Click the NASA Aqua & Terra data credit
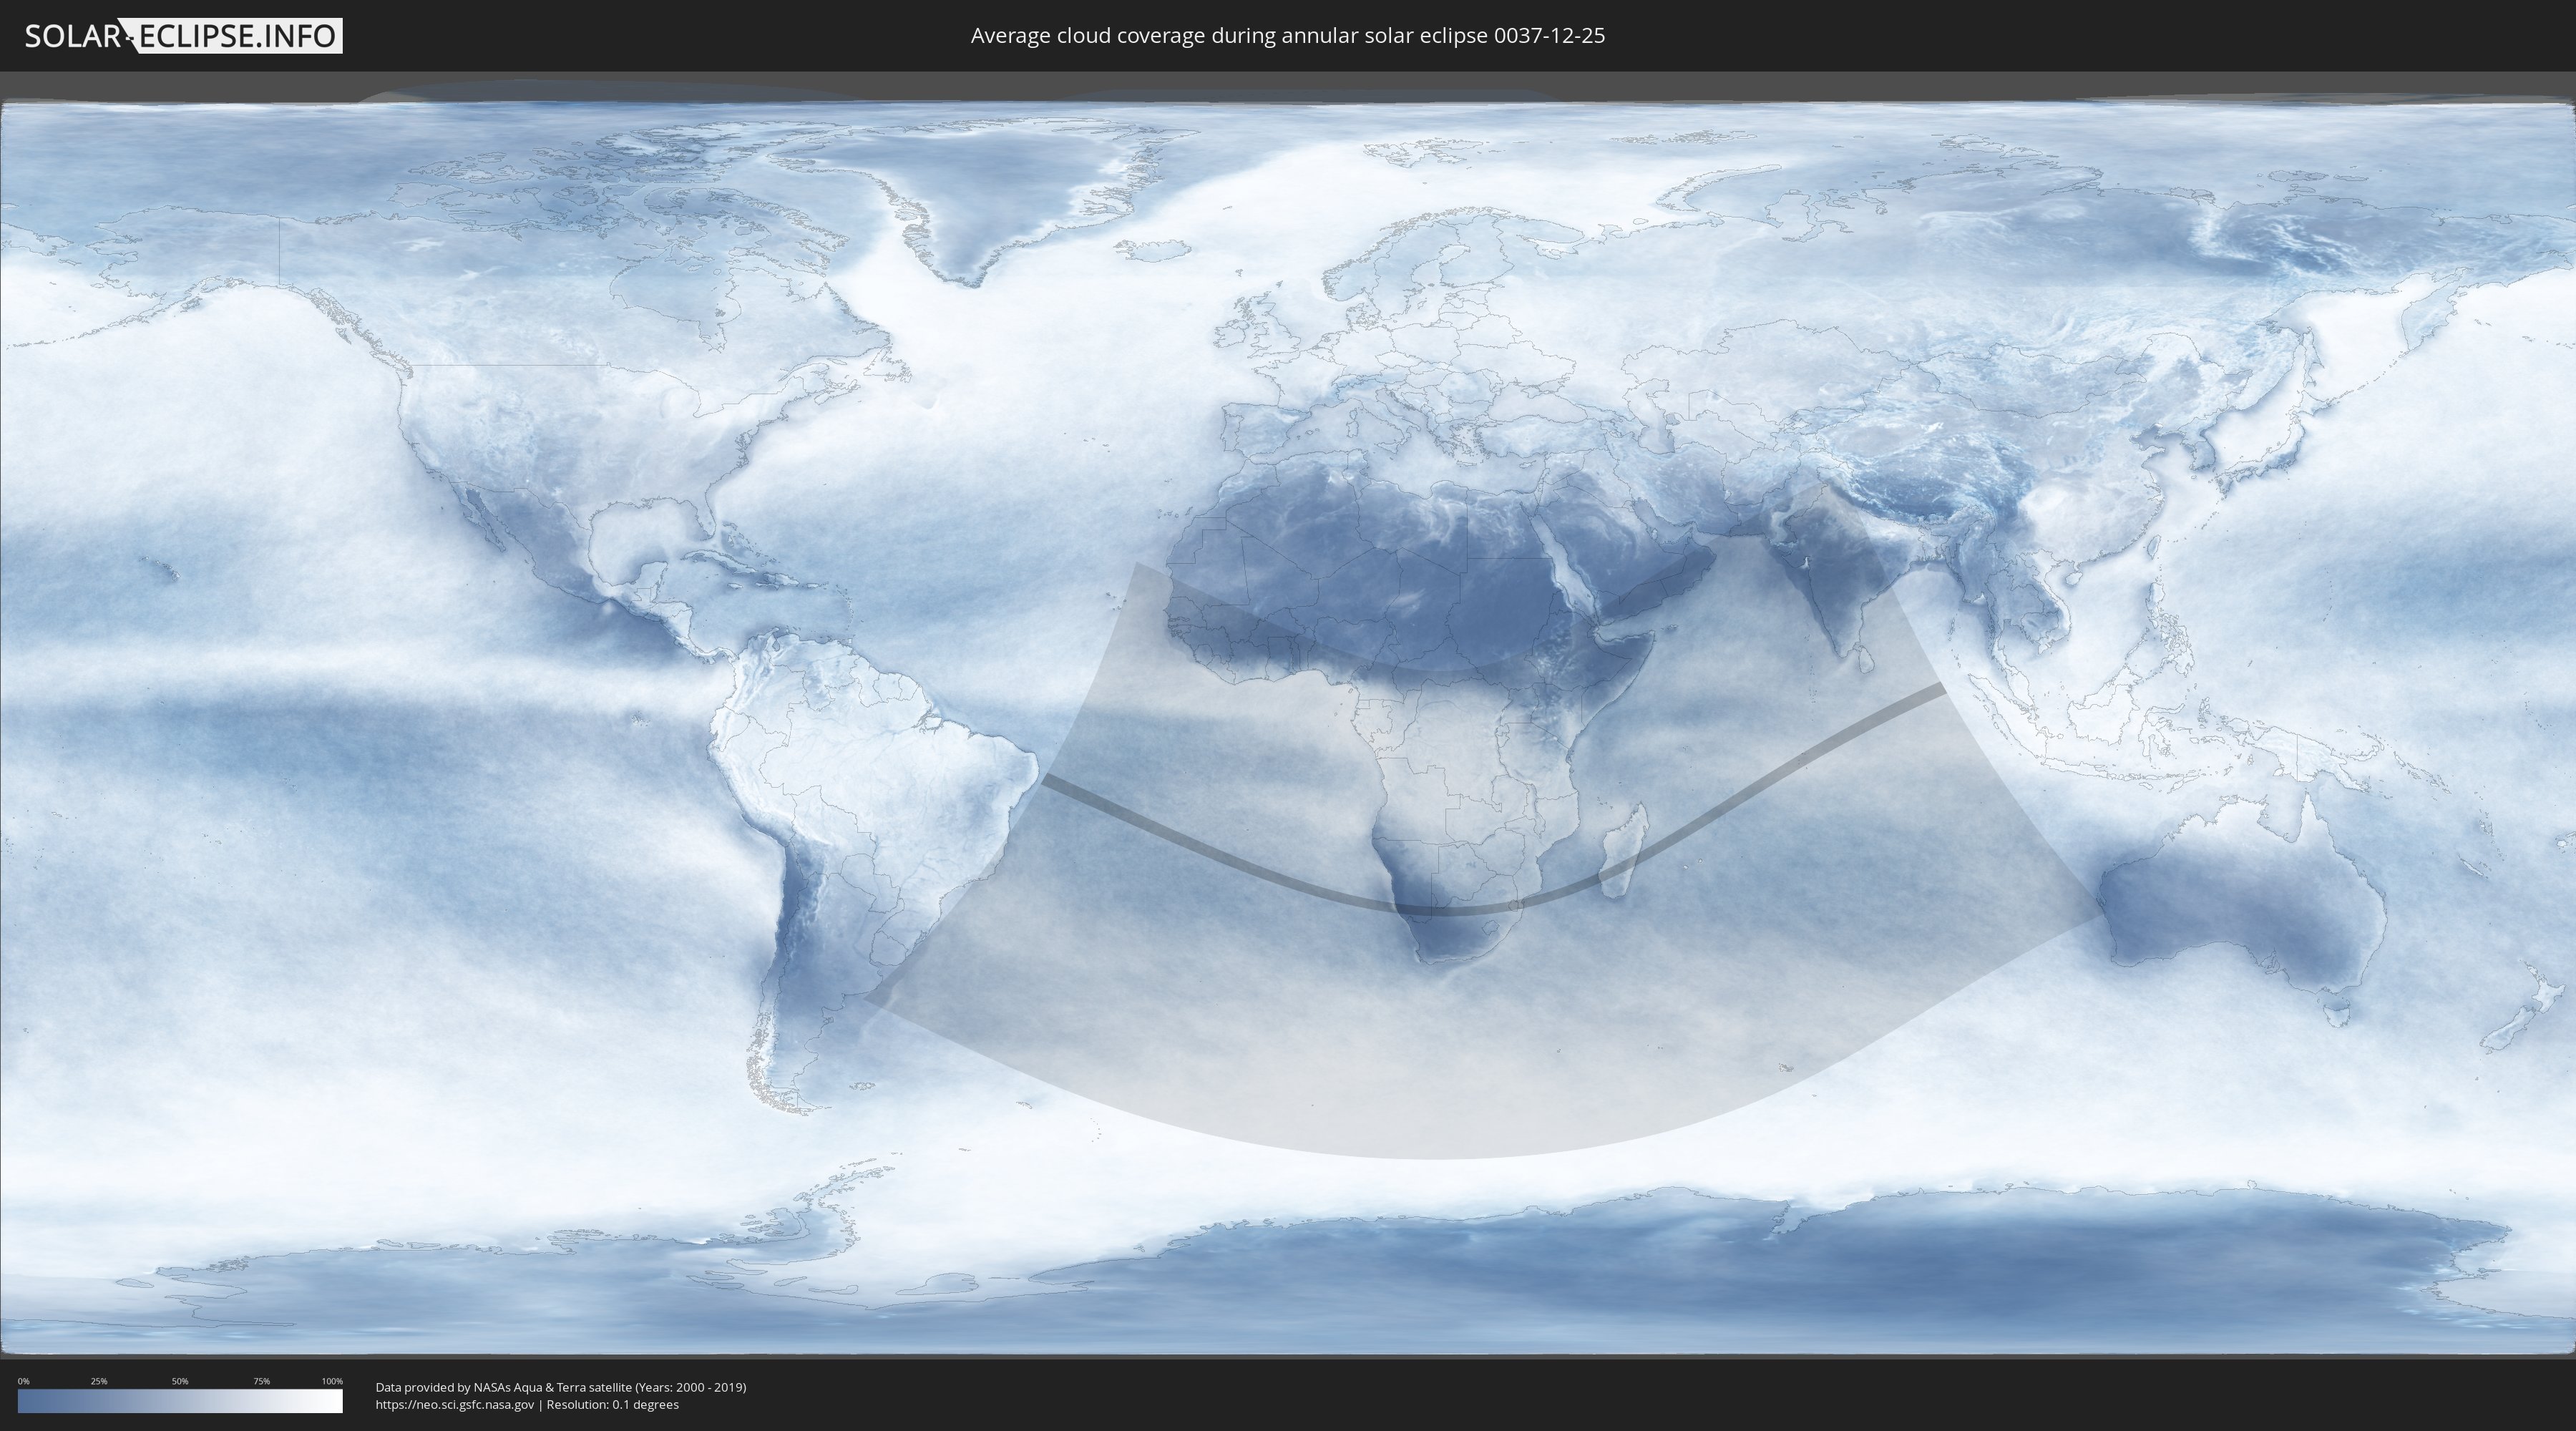The width and height of the screenshot is (2576, 1431). (560, 1387)
